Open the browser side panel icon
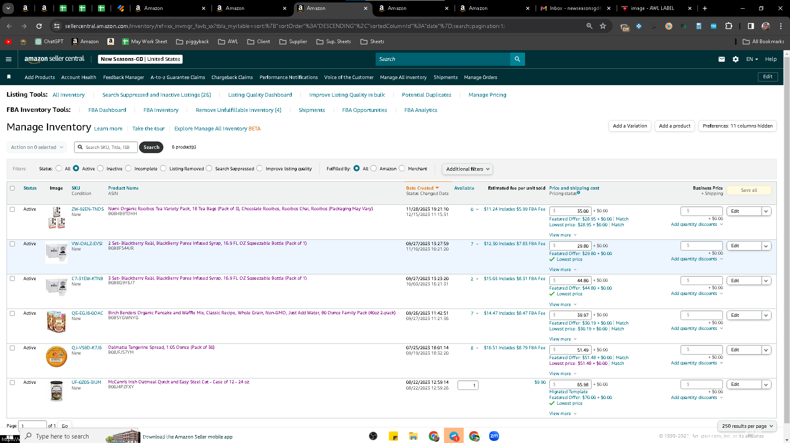The height and width of the screenshot is (443, 790). (751, 26)
